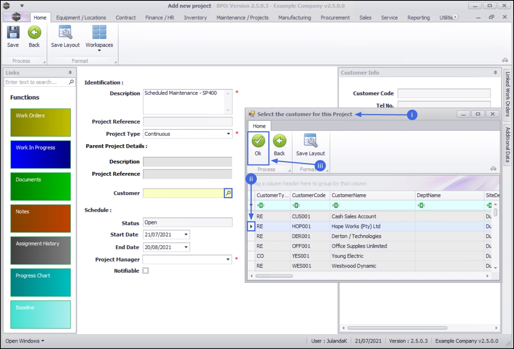Toggle the Notifiable checkbox
514x349 pixels.
coord(146,271)
